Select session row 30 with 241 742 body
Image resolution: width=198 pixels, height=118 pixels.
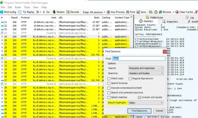tap(52, 55)
